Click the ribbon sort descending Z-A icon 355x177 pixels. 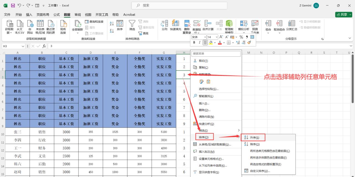(112, 31)
